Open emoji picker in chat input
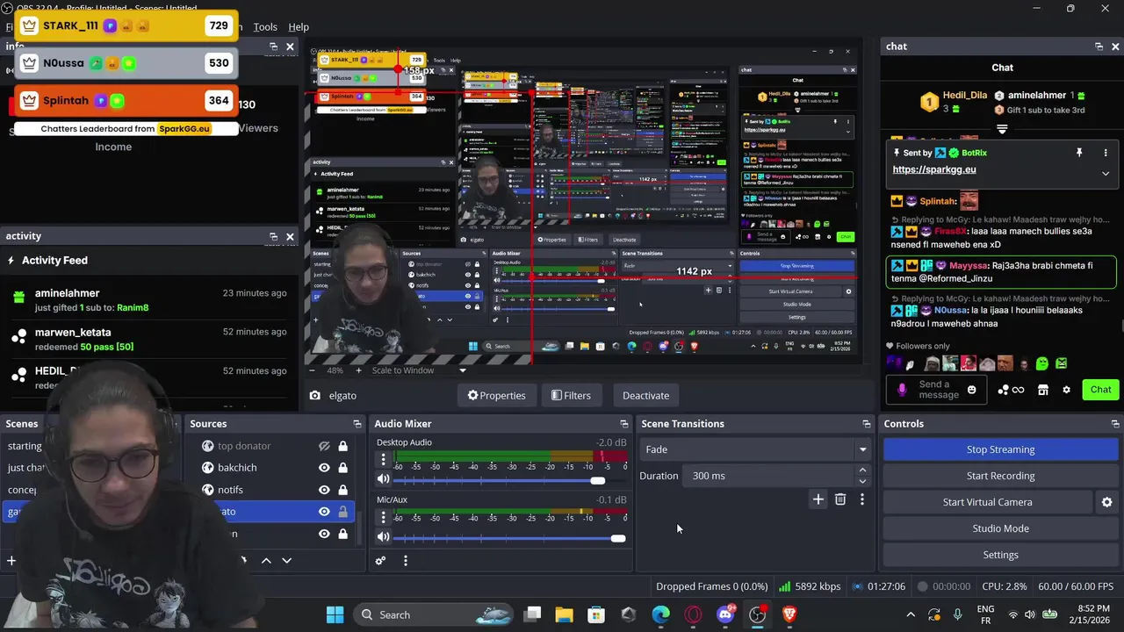This screenshot has width=1124, height=632. tap(971, 390)
